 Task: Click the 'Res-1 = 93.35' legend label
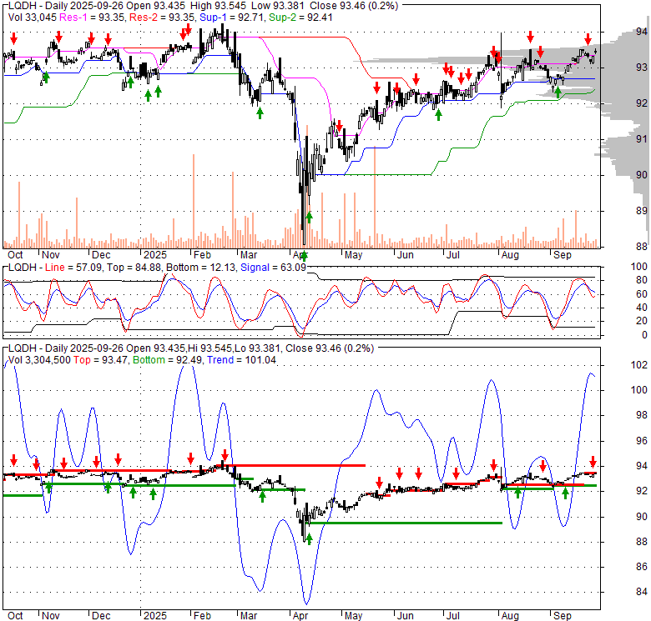click(x=93, y=18)
